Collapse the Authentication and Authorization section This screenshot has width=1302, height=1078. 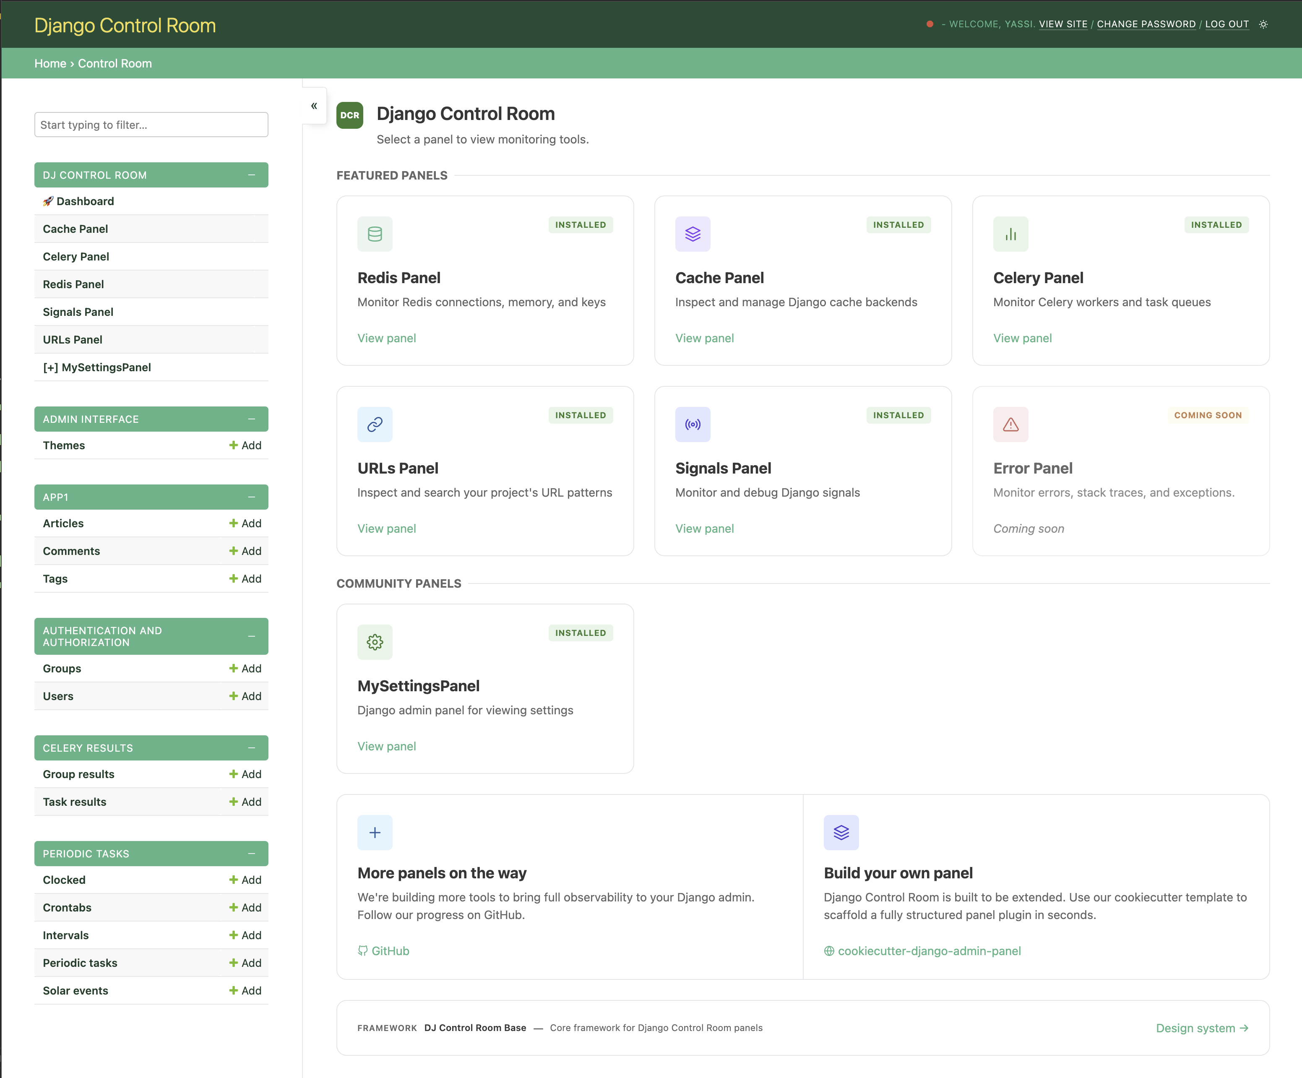252,637
